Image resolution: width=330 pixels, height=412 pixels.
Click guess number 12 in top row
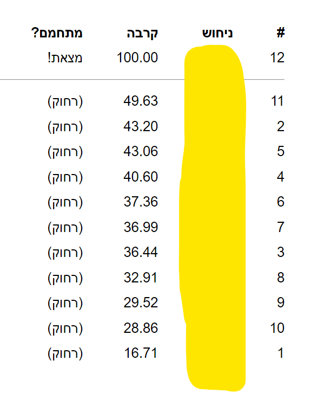(277, 57)
